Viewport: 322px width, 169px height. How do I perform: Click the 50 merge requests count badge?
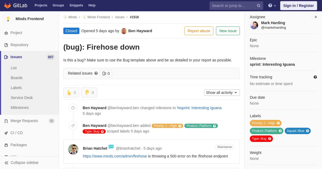pyautogui.click(x=52, y=121)
